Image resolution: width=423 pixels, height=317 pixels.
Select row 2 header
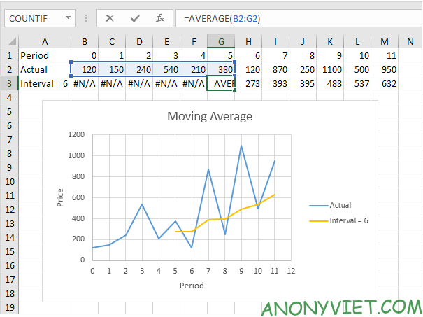point(8,69)
